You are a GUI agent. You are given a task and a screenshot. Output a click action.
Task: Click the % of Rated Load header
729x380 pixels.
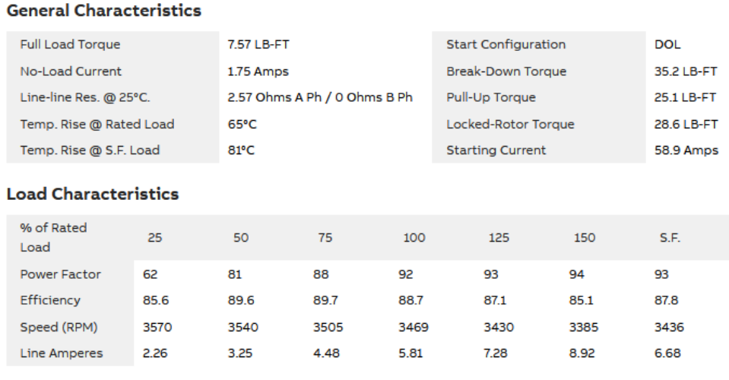53,237
